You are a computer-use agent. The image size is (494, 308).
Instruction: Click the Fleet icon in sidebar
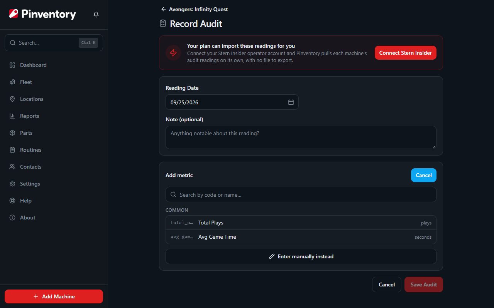(x=12, y=82)
